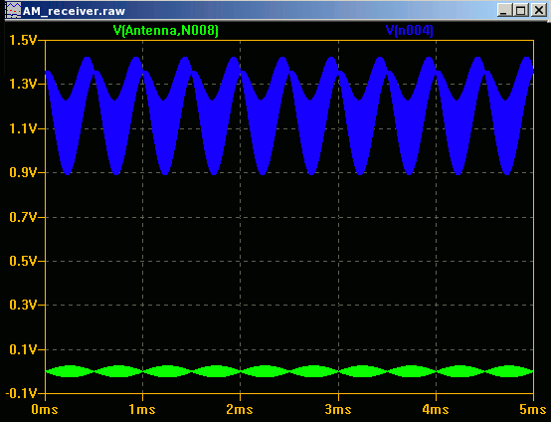The width and height of the screenshot is (551, 422).
Task: Click the V(n004) trace label
Action: tap(410, 31)
